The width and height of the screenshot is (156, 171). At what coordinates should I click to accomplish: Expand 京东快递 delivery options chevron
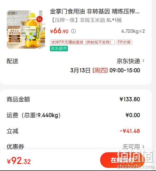(x=143, y=61)
